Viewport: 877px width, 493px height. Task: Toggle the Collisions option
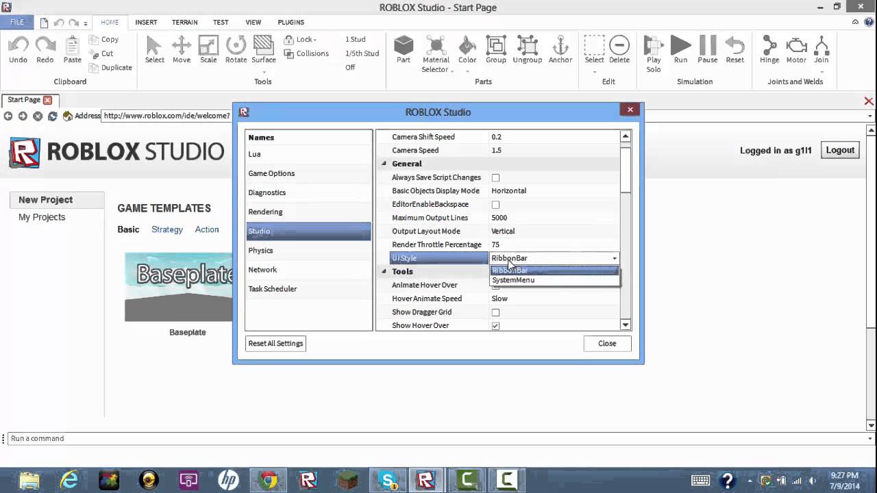tap(306, 53)
